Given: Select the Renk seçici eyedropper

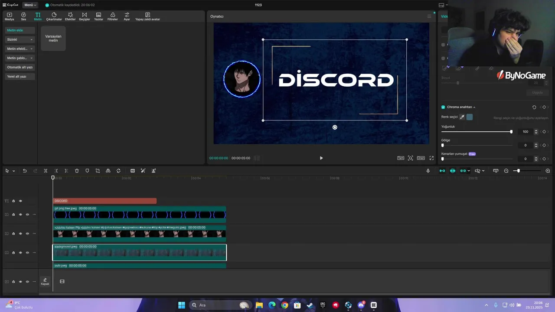Looking at the screenshot, I should coord(462,117).
